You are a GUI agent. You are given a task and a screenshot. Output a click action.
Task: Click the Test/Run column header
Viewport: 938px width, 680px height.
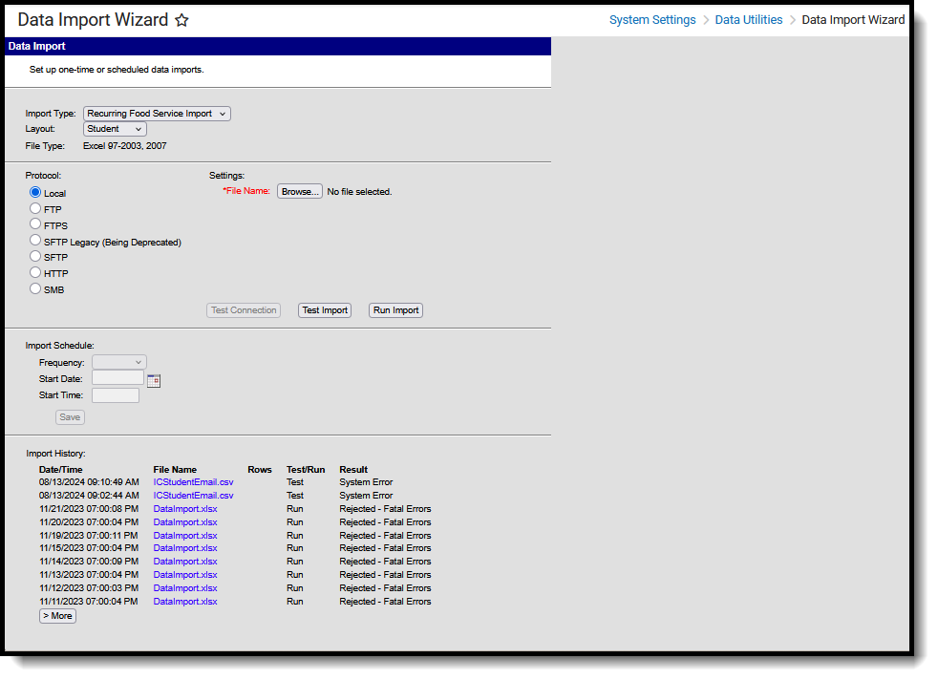pos(306,470)
